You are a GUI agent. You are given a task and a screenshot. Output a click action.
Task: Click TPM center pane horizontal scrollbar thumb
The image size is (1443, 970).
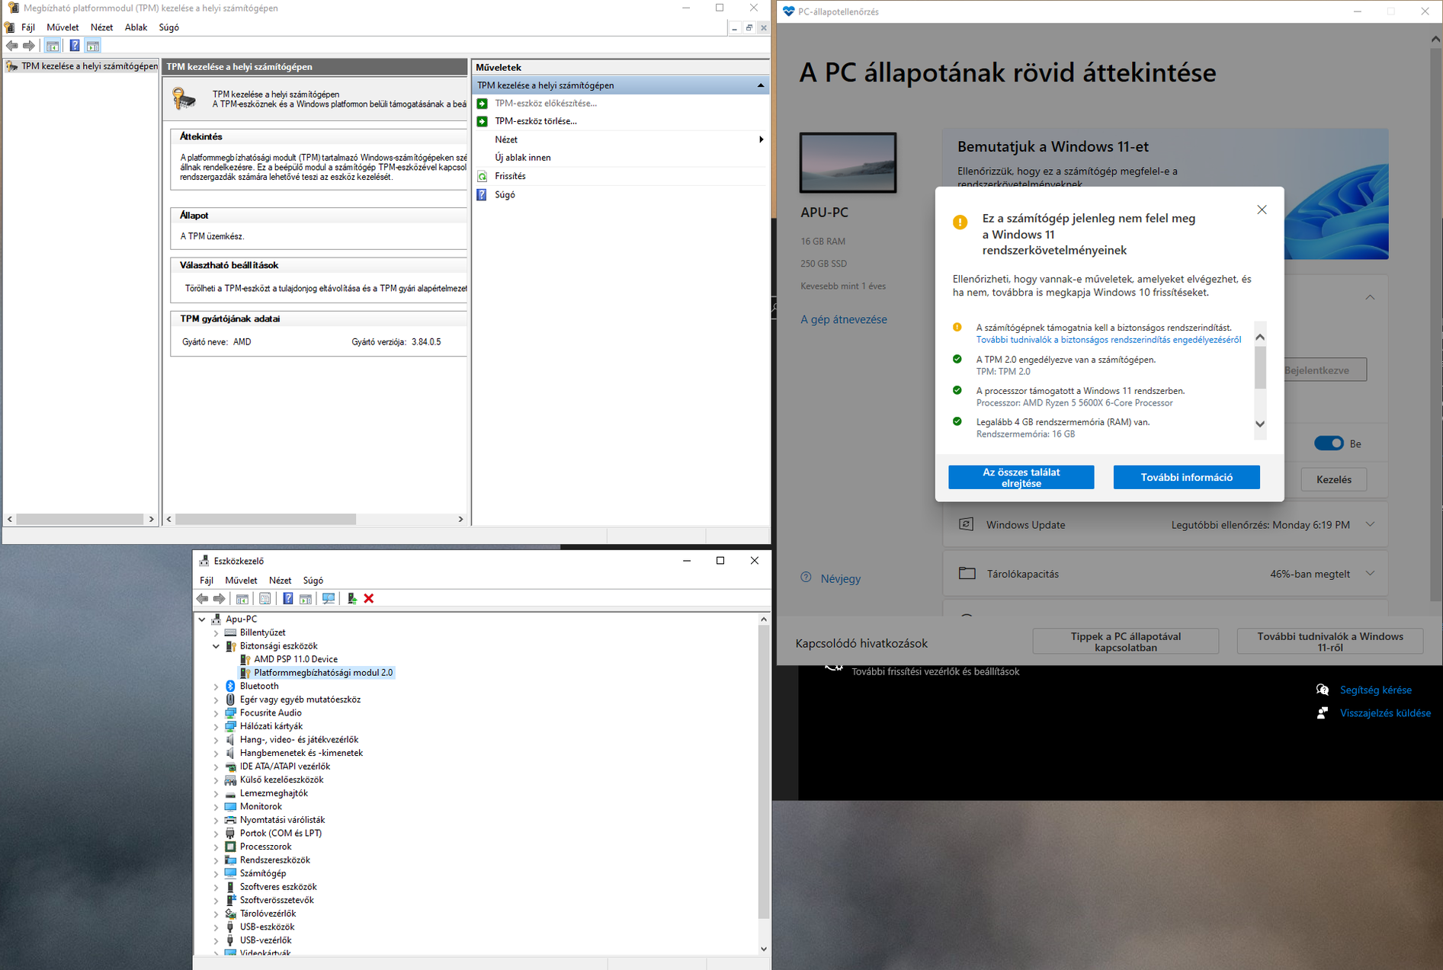(x=265, y=519)
